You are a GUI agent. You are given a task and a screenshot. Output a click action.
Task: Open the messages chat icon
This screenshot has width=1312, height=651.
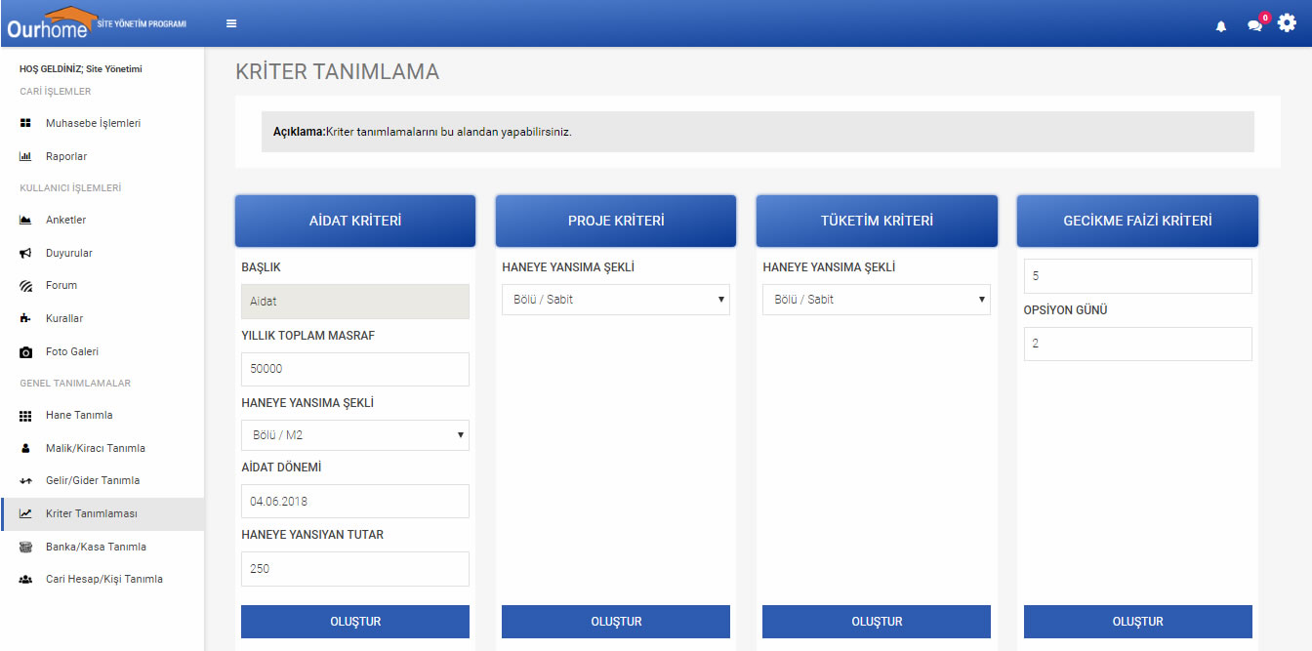[x=1255, y=25]
